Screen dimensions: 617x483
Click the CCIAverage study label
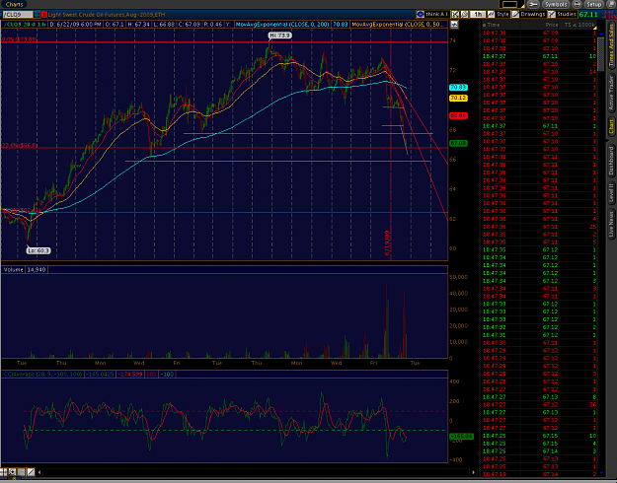tap(42, 375)
